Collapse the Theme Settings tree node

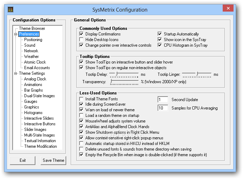[15, 73]
